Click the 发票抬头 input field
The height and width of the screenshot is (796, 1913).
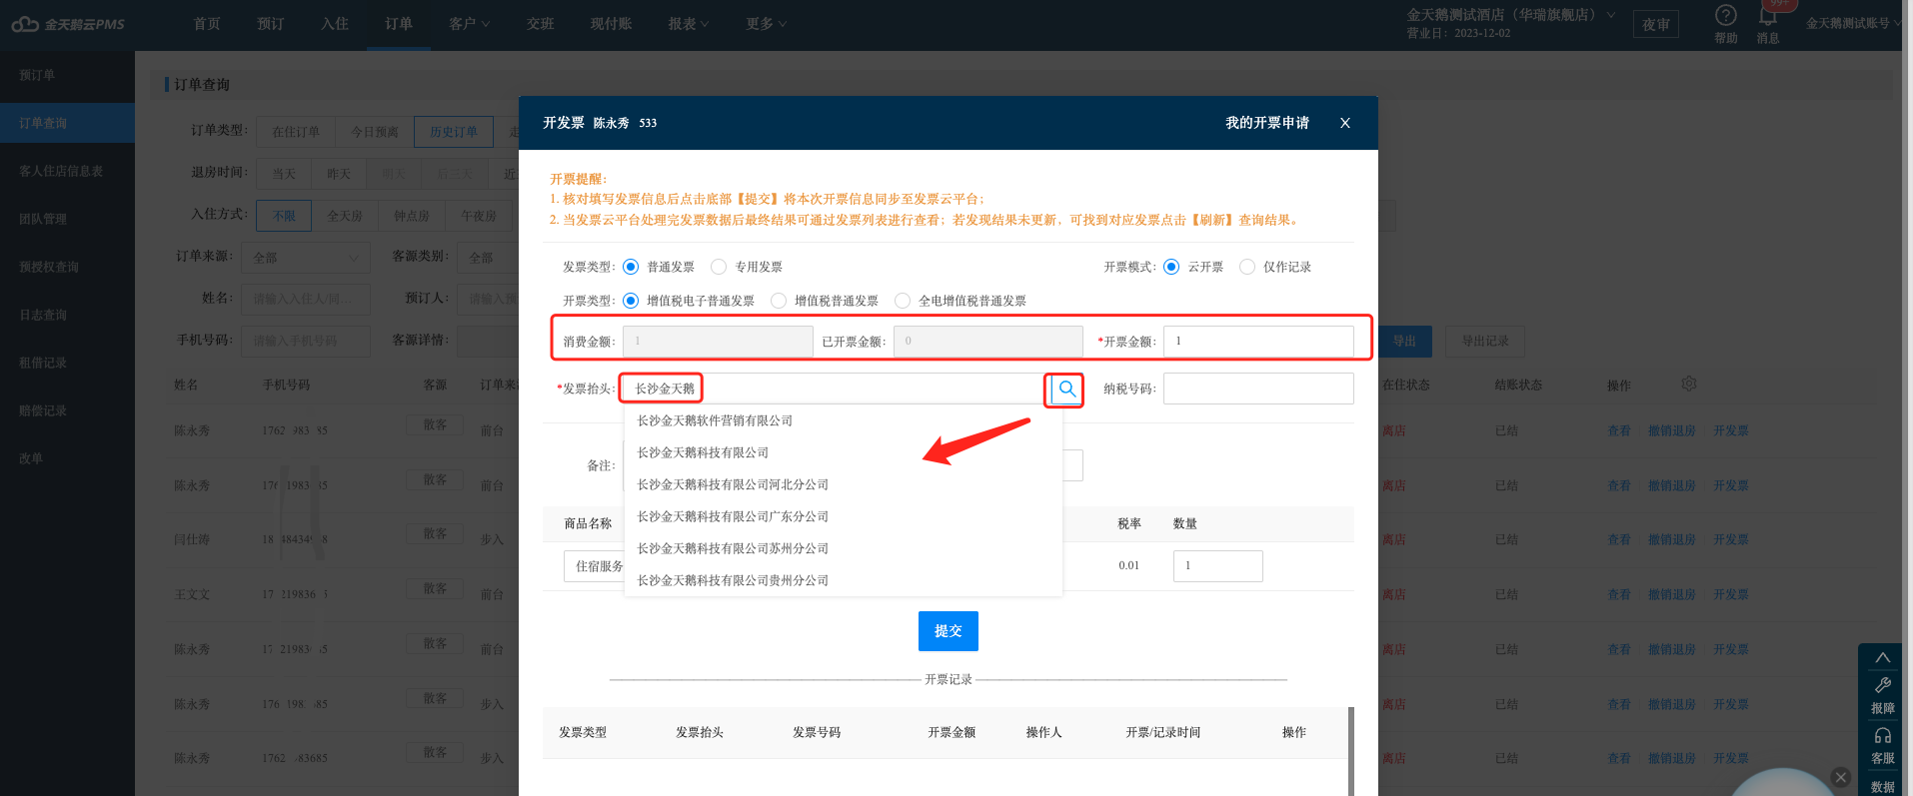(835, 389)
